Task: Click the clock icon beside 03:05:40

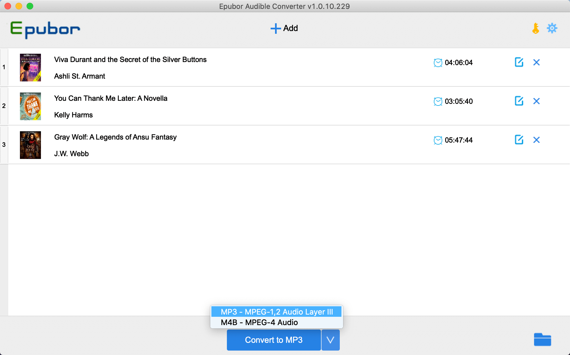Action: point(438,102)
